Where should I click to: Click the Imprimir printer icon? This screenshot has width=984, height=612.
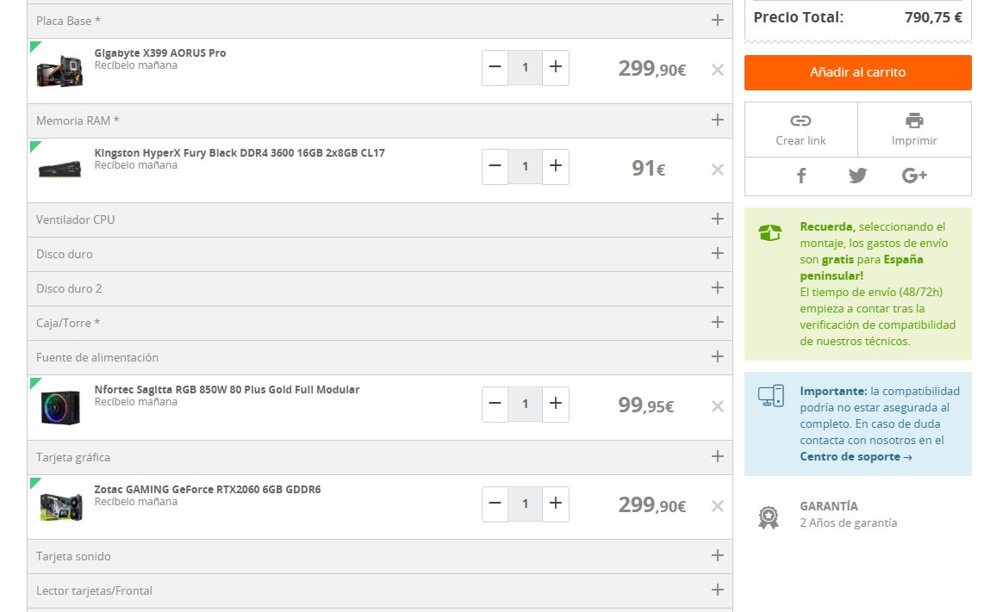pos(914,121)
